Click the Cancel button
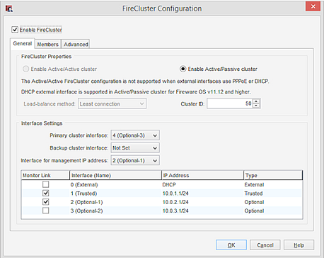 pos(265,245)
